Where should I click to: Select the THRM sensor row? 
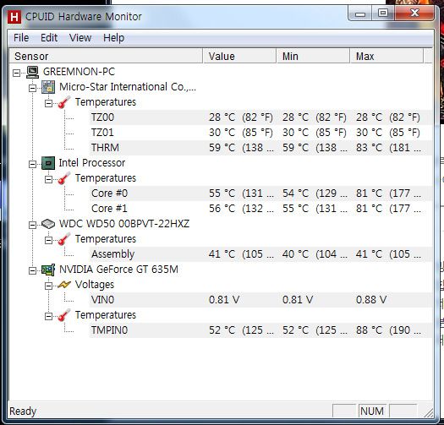coord(260,148)
